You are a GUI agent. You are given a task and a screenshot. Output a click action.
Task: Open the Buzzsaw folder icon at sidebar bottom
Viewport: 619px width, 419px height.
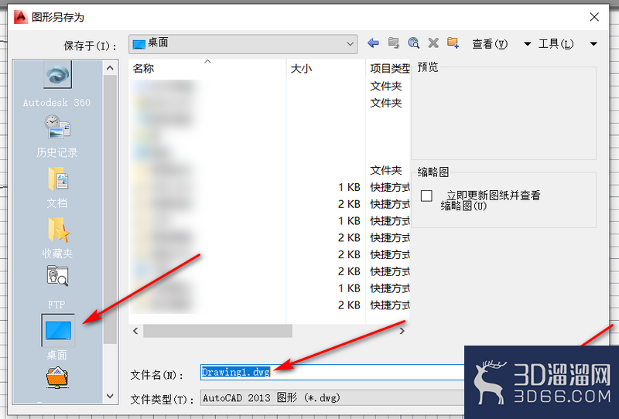[57, 377]
